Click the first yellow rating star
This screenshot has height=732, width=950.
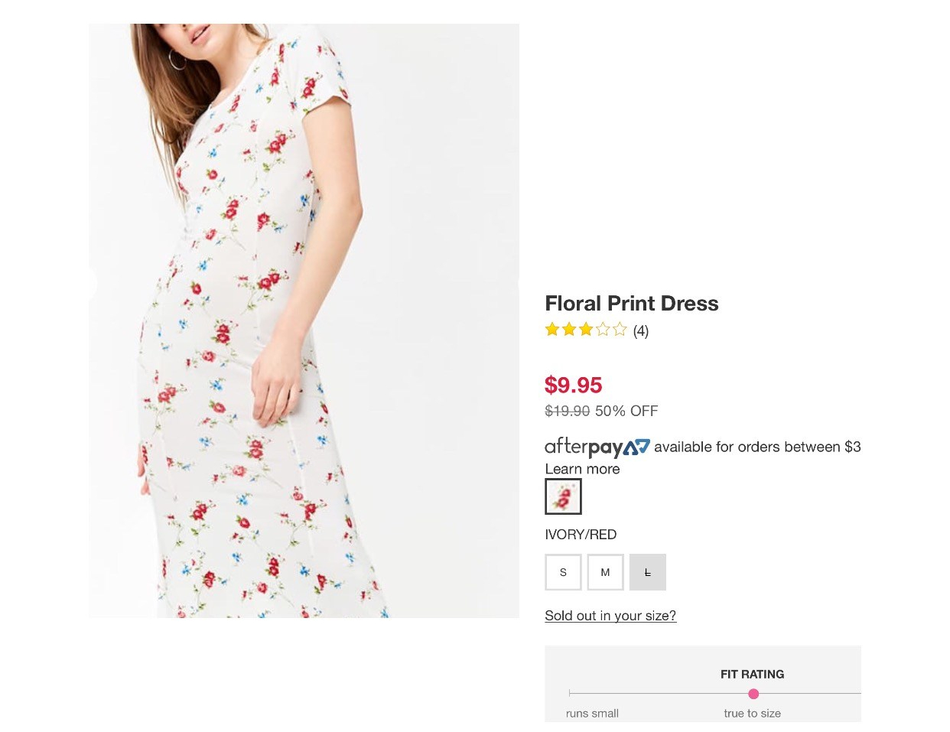click(x=552, y=330)
